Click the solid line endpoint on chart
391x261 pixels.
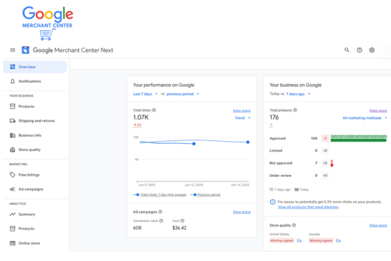pyautogui.click(x=194, y=144)
